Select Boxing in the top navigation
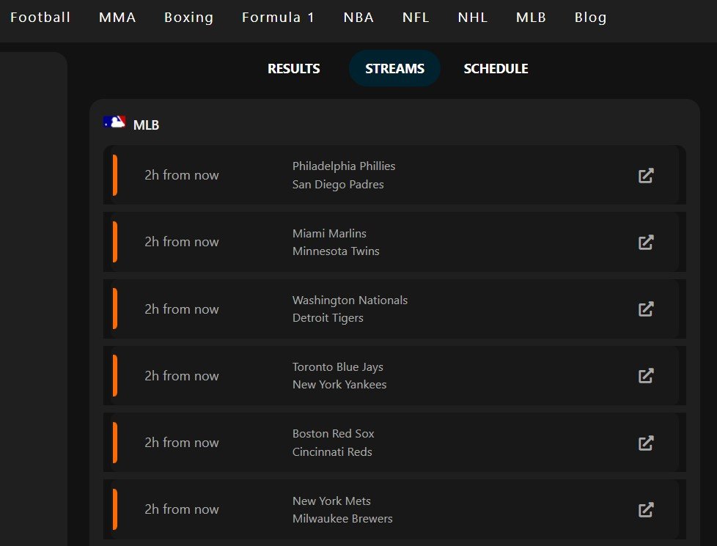This screenshot has width=717, height=546. coord(188,18)
